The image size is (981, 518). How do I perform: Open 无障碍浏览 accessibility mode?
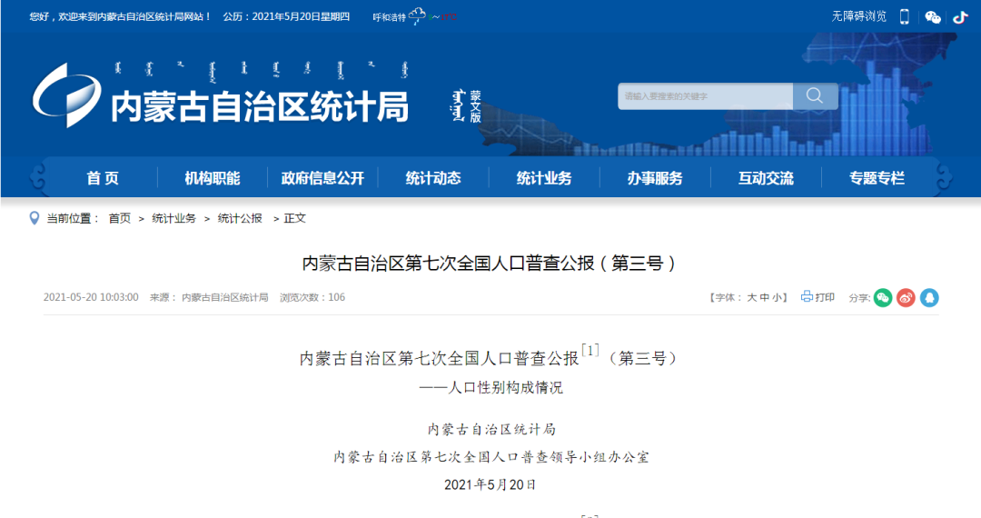click(858, 16)
